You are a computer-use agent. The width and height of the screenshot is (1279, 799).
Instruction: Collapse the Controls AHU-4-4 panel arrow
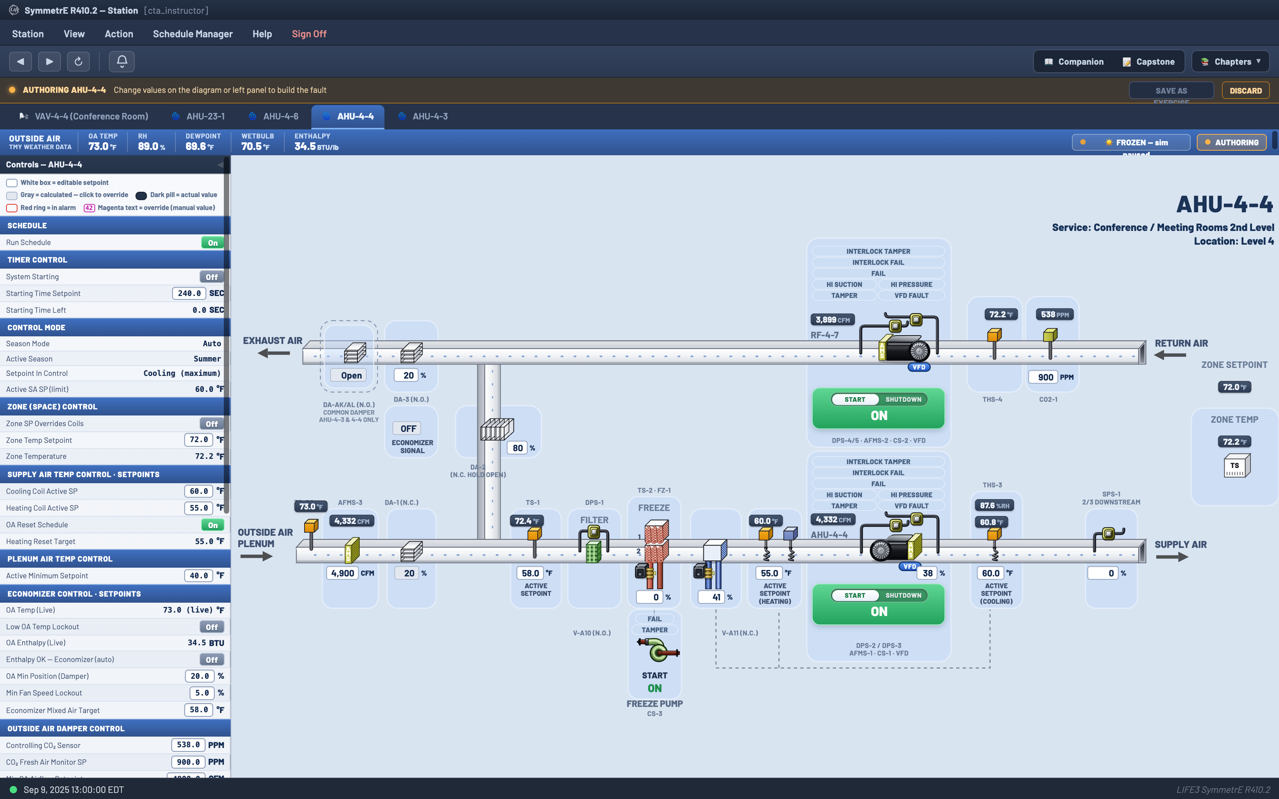220,165
